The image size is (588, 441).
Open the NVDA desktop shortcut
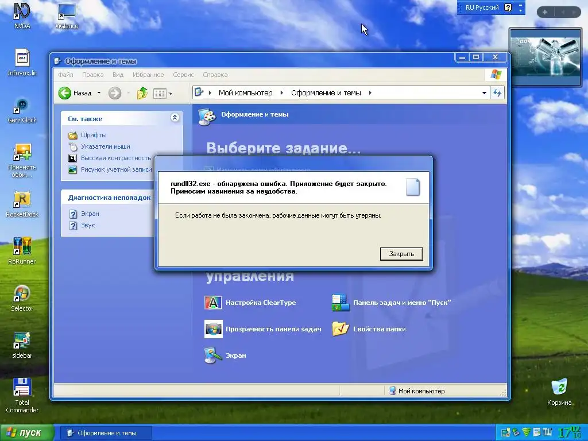pos(22,15)
